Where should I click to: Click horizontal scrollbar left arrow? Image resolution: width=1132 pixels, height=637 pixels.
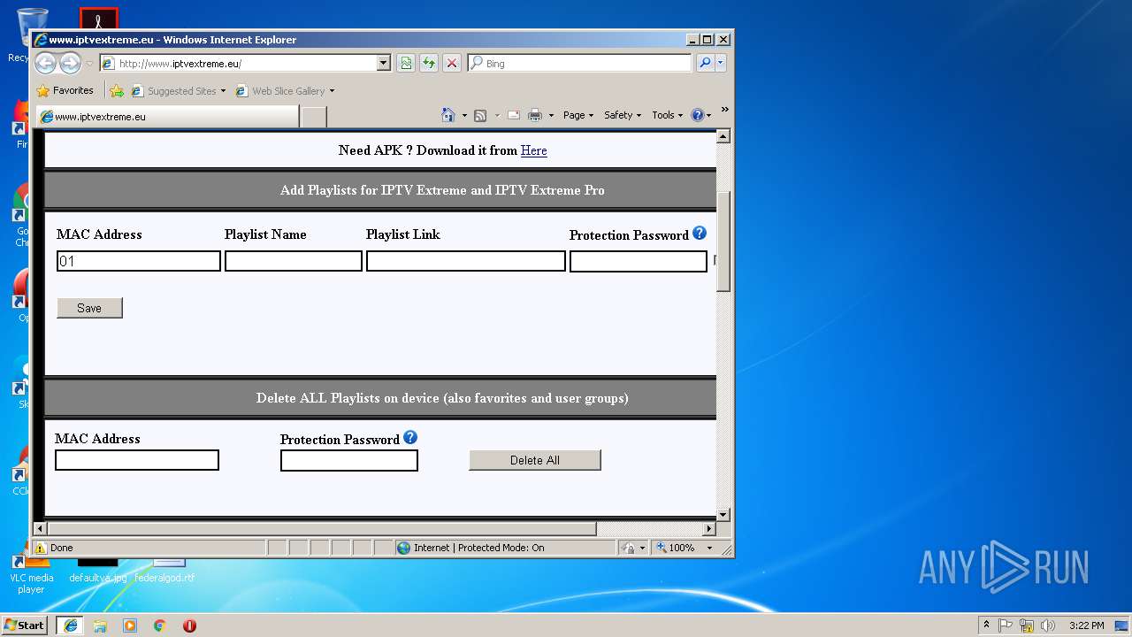click(40, 529)
